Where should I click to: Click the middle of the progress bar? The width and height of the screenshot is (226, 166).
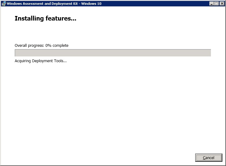pyautogui.click(x=113, y=53)
